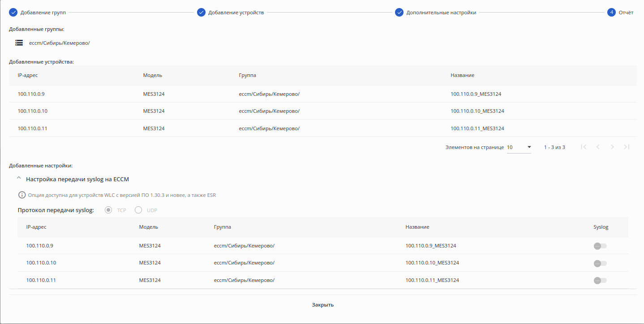Toggle Syslog switch for 100.110.0.9
This screenshot has height=324, width=644.
click(x=600, y=246)
